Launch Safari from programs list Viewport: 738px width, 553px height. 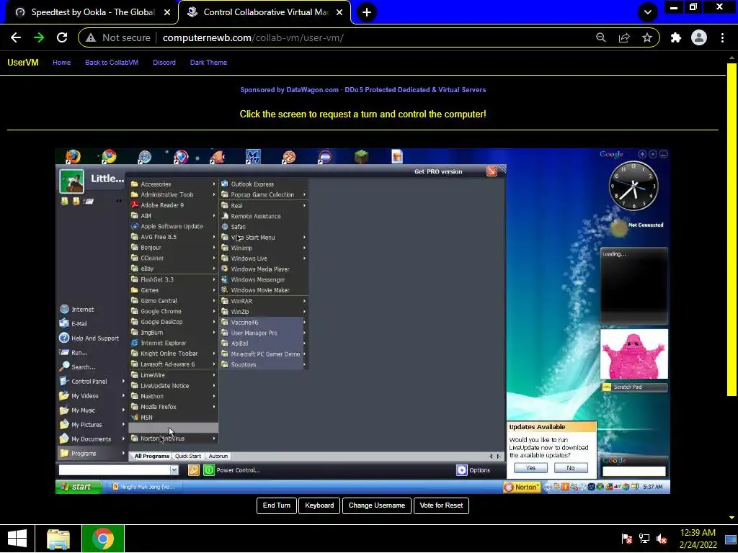(x=238, y=227)
